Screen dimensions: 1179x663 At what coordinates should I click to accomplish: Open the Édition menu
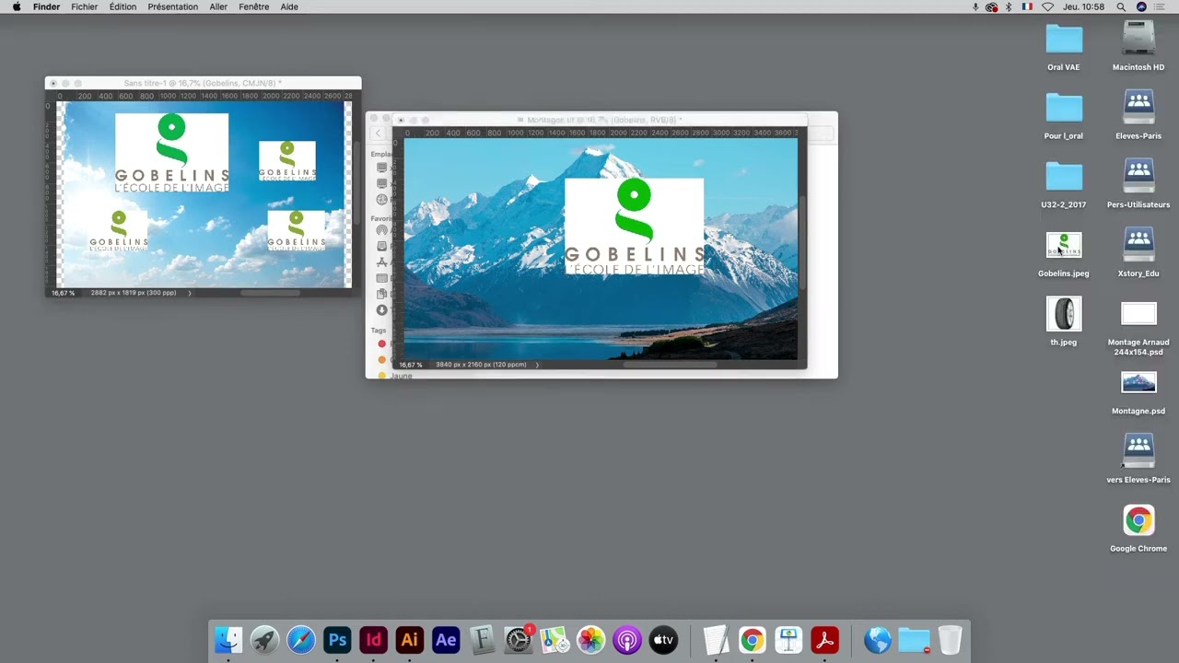(123, 6)
